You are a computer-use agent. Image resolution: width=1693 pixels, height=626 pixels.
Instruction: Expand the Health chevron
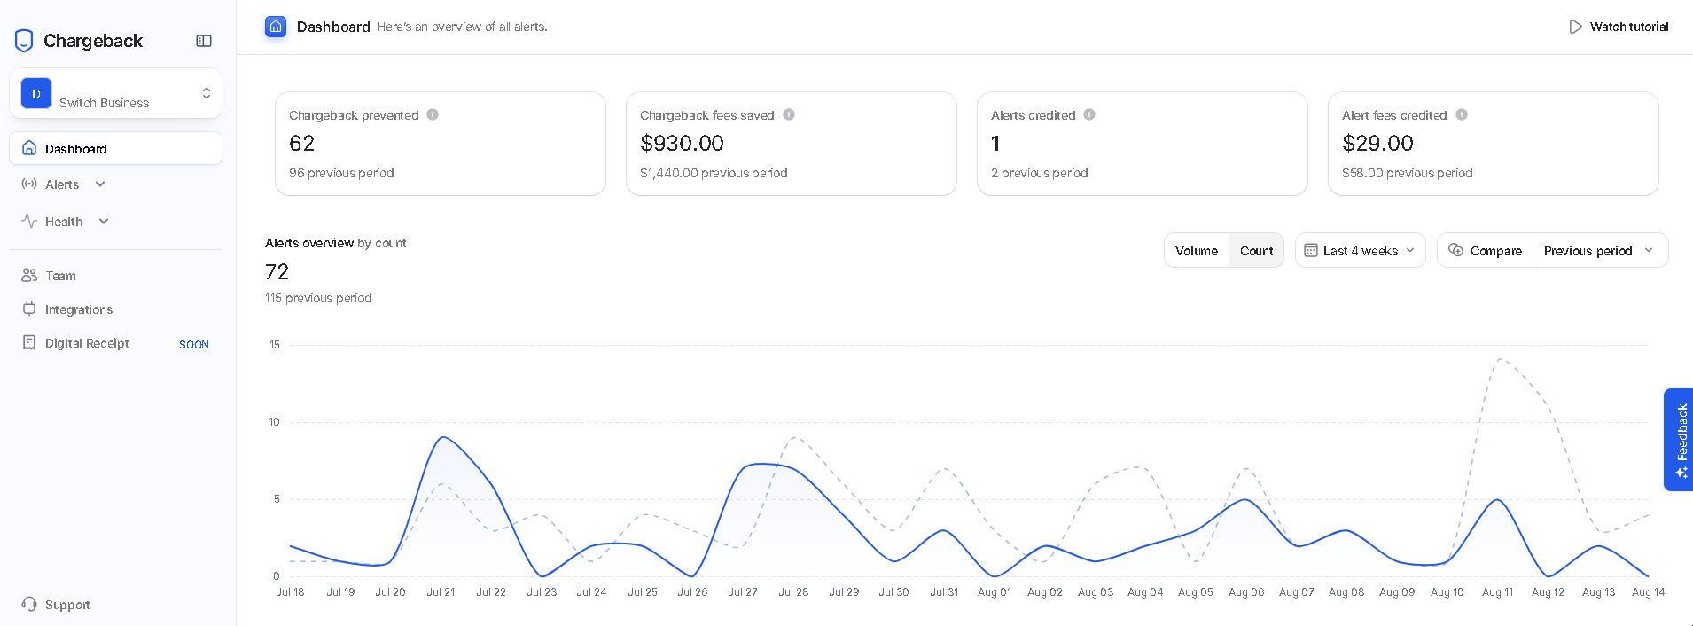pos(104,222)
